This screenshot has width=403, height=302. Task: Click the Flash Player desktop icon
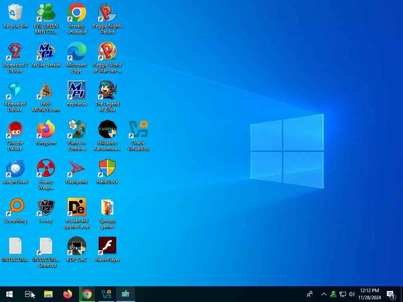point(107,250)
